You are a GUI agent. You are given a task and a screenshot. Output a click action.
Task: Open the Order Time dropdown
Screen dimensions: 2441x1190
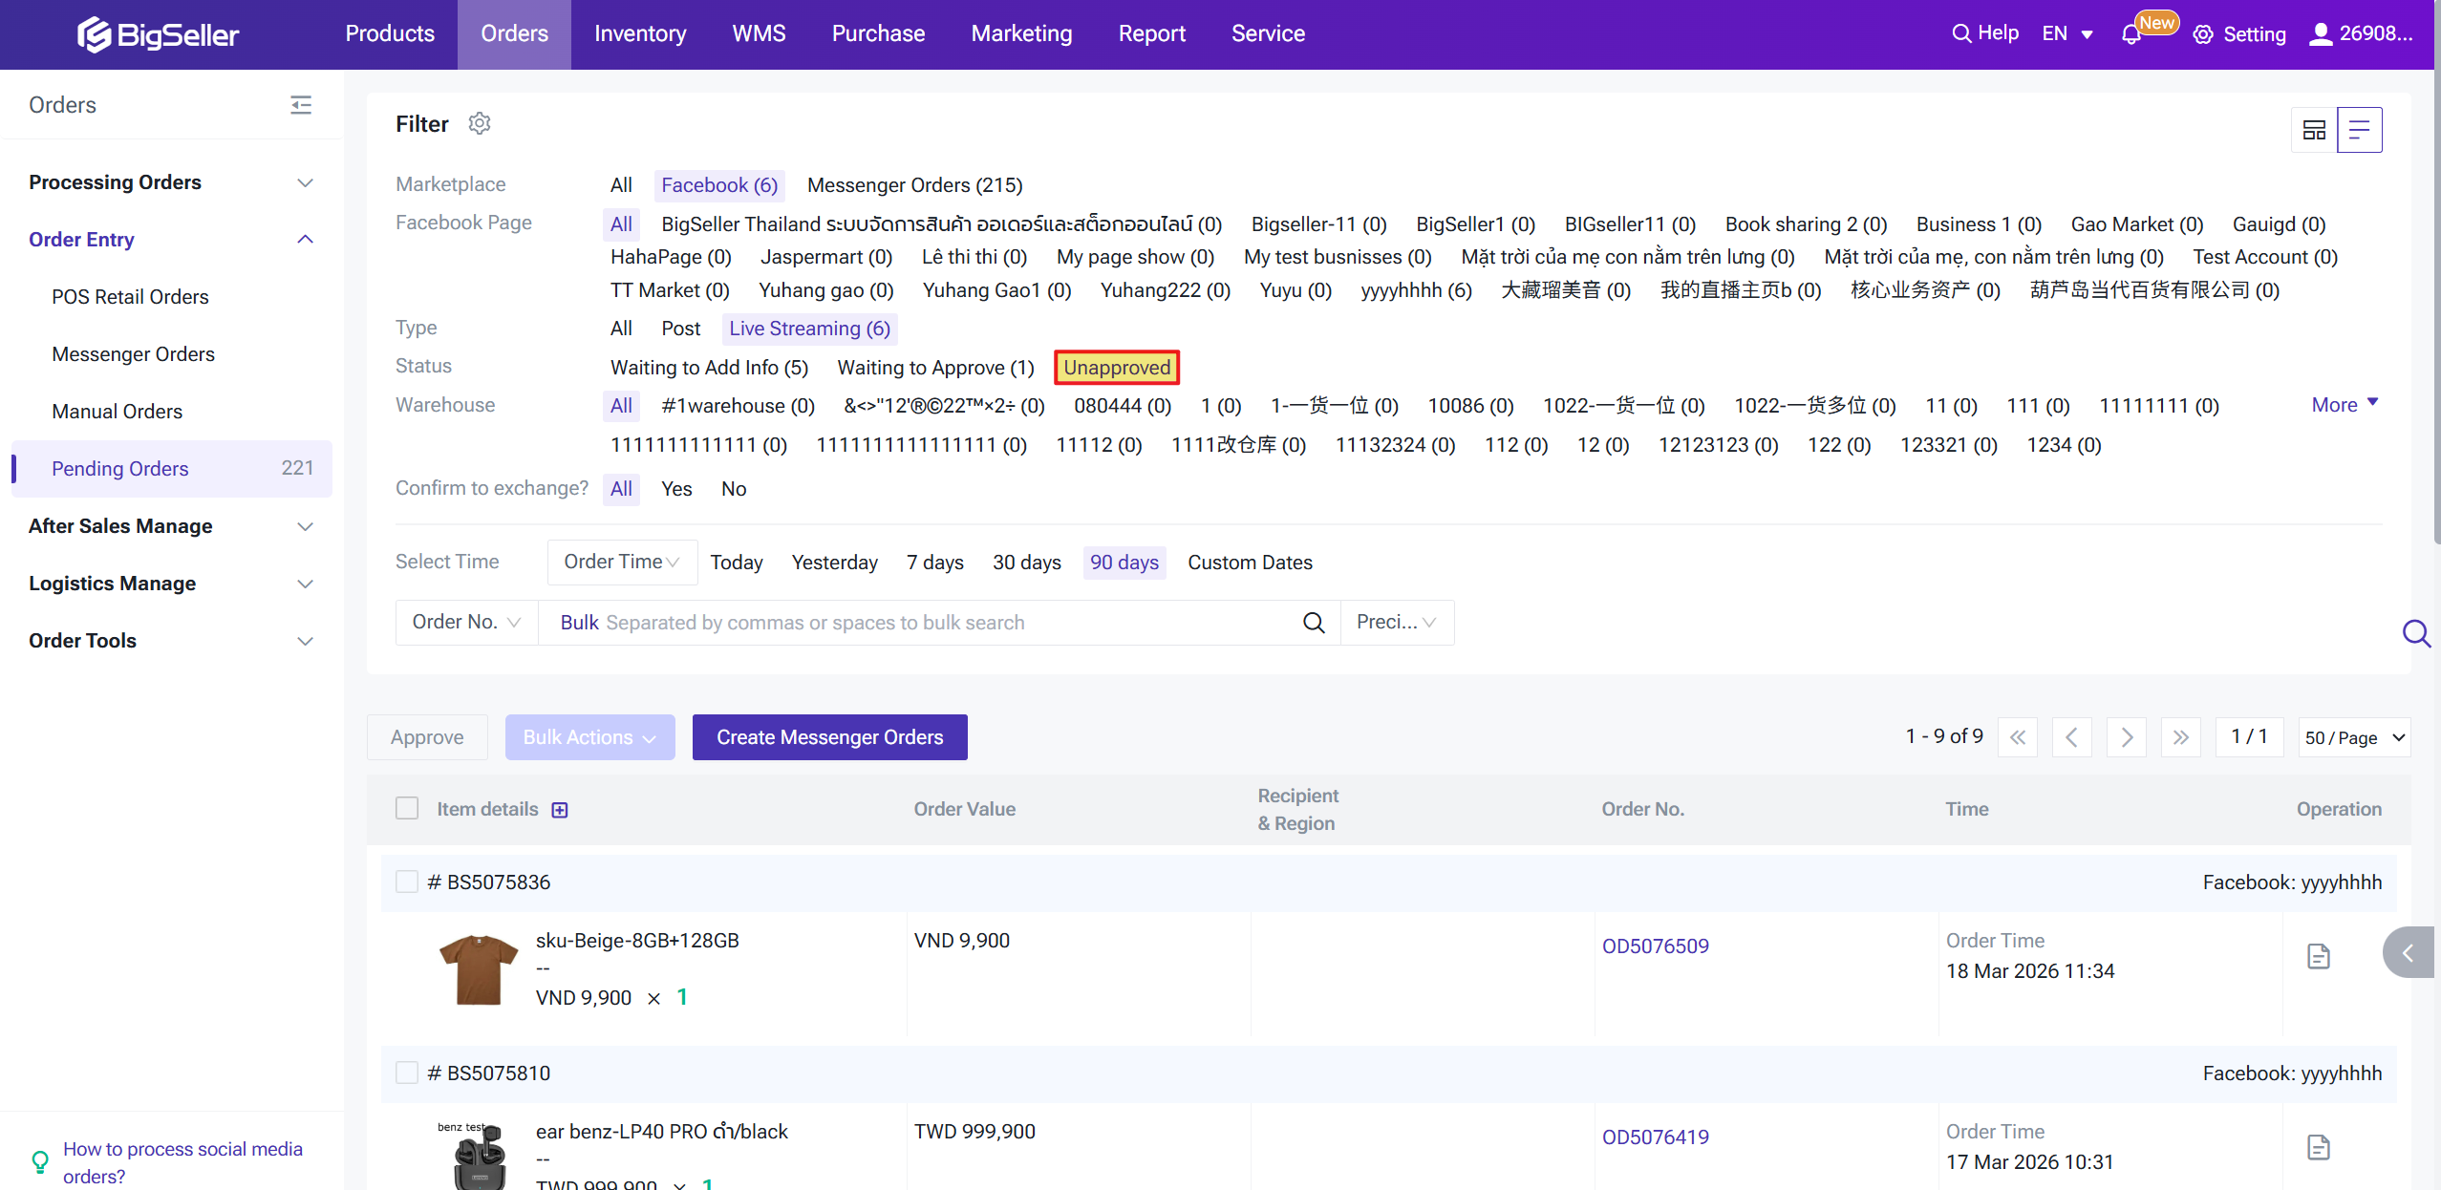[621, 562]
